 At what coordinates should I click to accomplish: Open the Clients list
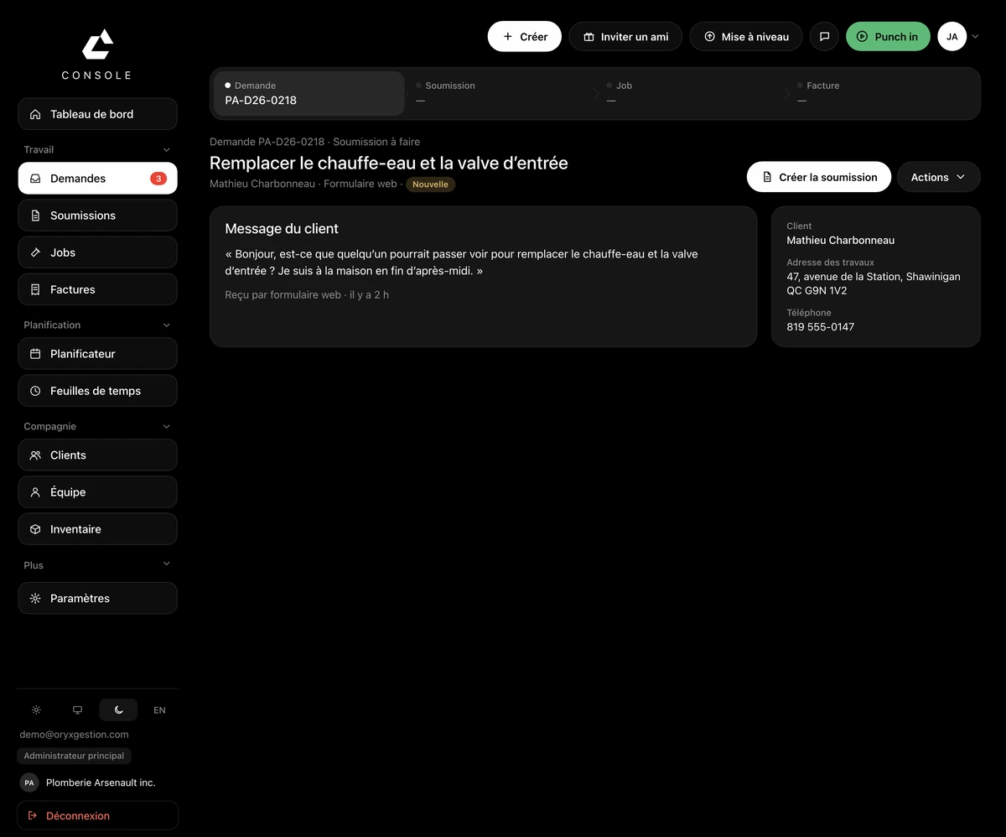[97, 455]
